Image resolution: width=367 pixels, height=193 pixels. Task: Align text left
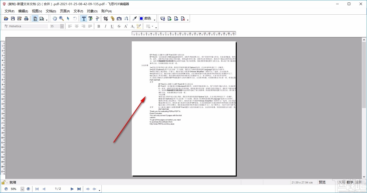tap(70, 26)
